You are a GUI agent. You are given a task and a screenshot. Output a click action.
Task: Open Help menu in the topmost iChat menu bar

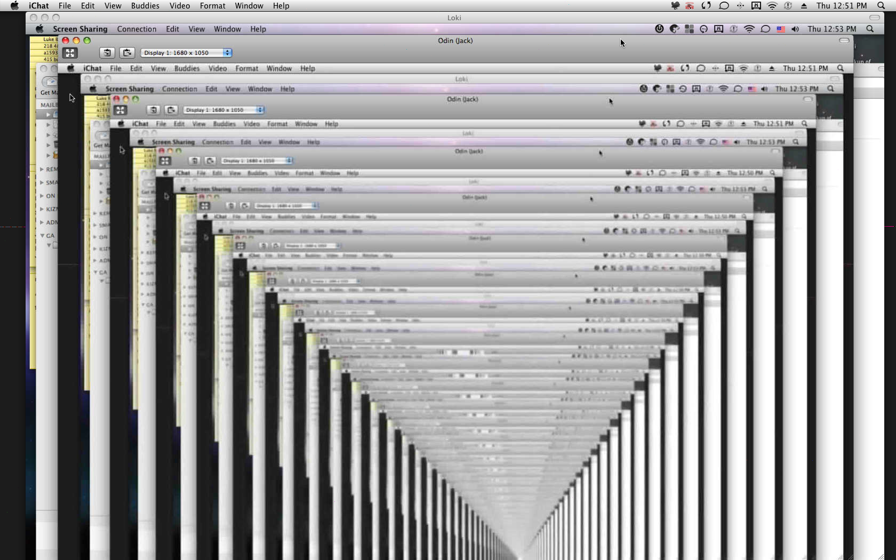point(281,6)
